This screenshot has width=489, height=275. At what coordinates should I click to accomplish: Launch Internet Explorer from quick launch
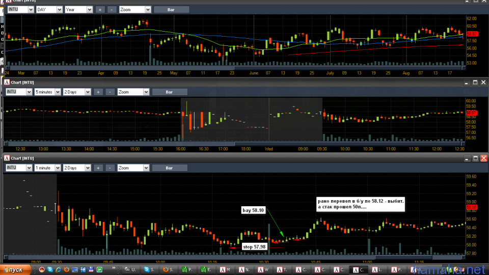(x=58, y=269)
